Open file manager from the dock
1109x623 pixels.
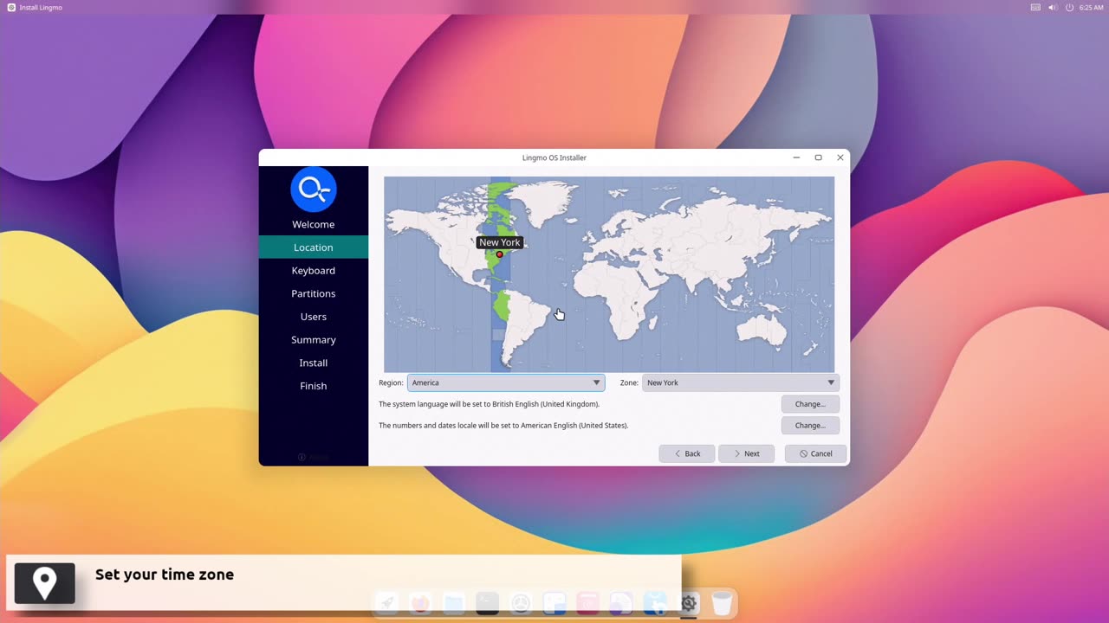click(453, 603)
